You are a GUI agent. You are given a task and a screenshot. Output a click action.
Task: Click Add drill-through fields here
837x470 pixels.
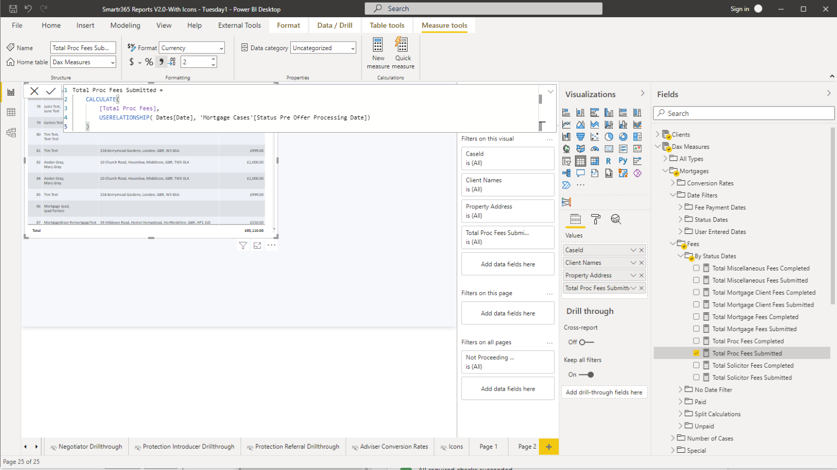click(x=604, y=392)
